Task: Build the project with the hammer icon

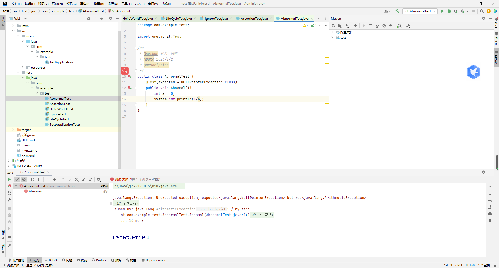Action: (x=397, y=11)
